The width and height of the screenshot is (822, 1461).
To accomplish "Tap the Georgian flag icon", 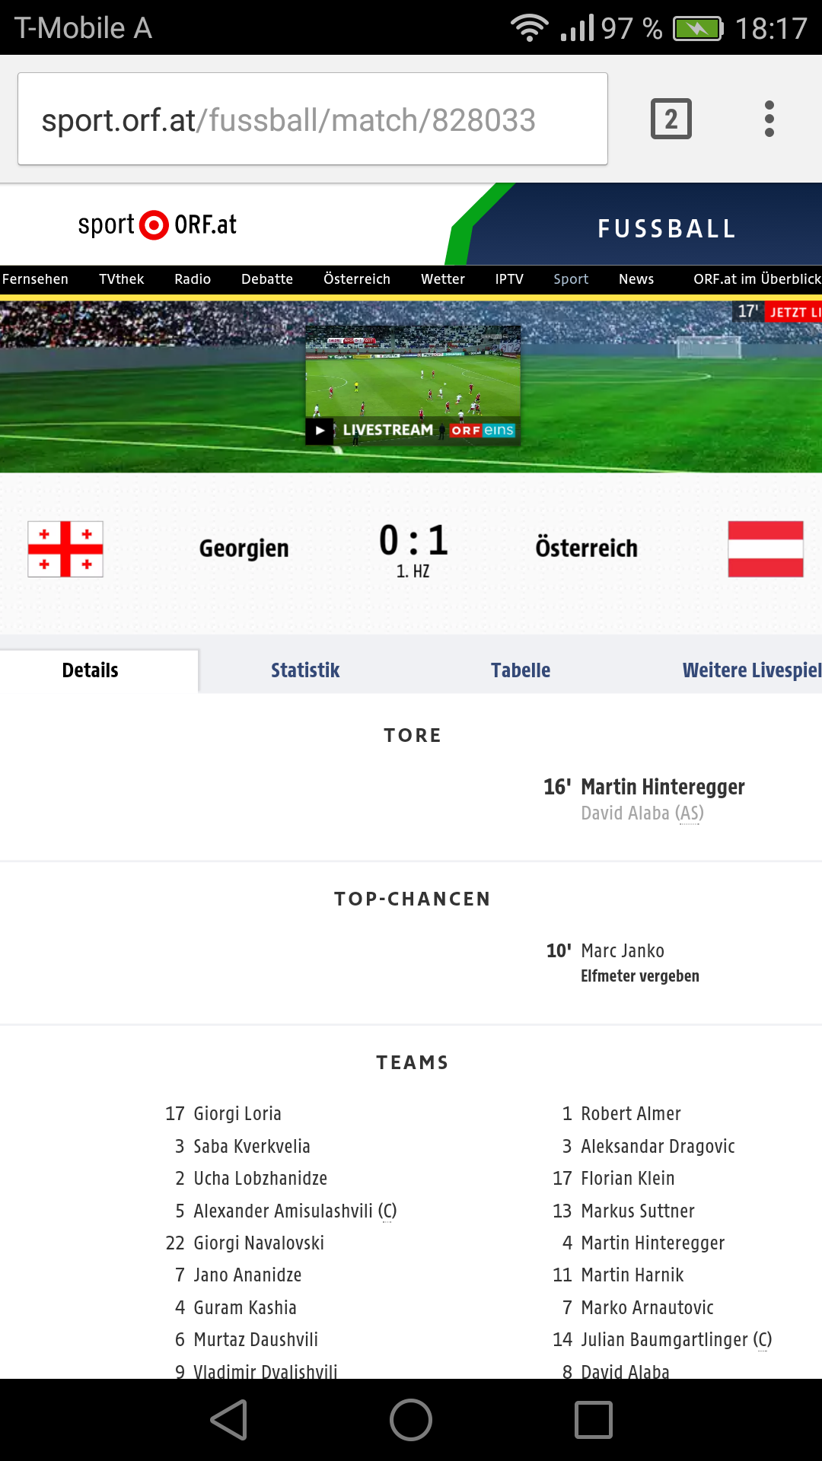I will pos(65,549).
